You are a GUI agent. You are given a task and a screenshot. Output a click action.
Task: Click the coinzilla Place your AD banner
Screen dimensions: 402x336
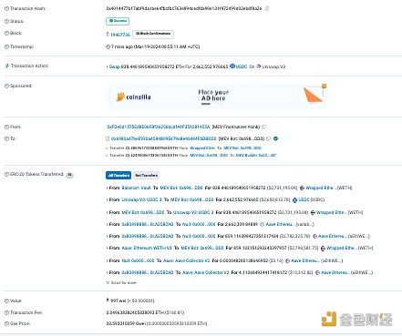[x=216, y=97]
